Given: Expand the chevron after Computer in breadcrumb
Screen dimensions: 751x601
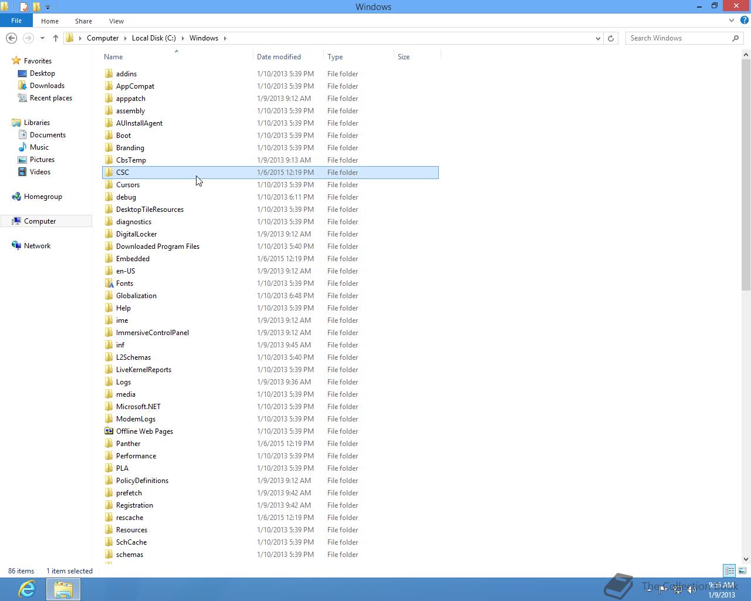Looking at the screenshot, I should (125, 38).
